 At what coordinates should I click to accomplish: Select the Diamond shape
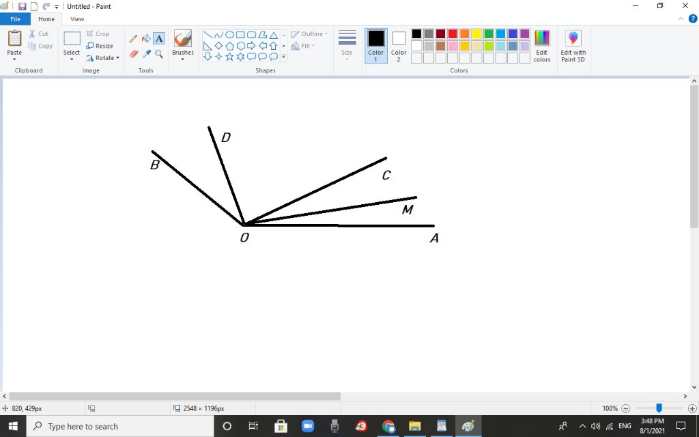coord(218,46)
